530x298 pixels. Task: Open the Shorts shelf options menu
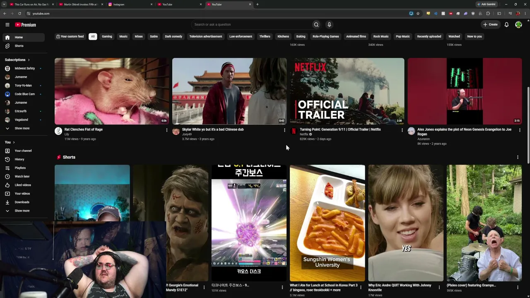coord(518,157)
